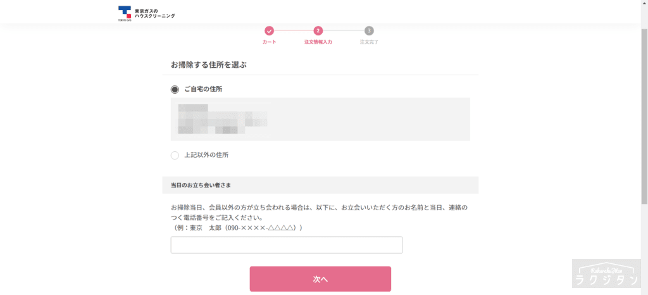The height and width of the screenshot is (295, 648).
Task: Click the Tokyo Gas logo icon
Action: 125,13
